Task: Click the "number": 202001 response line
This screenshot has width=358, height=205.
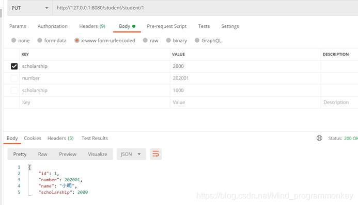Action: [x=60, y=180]
